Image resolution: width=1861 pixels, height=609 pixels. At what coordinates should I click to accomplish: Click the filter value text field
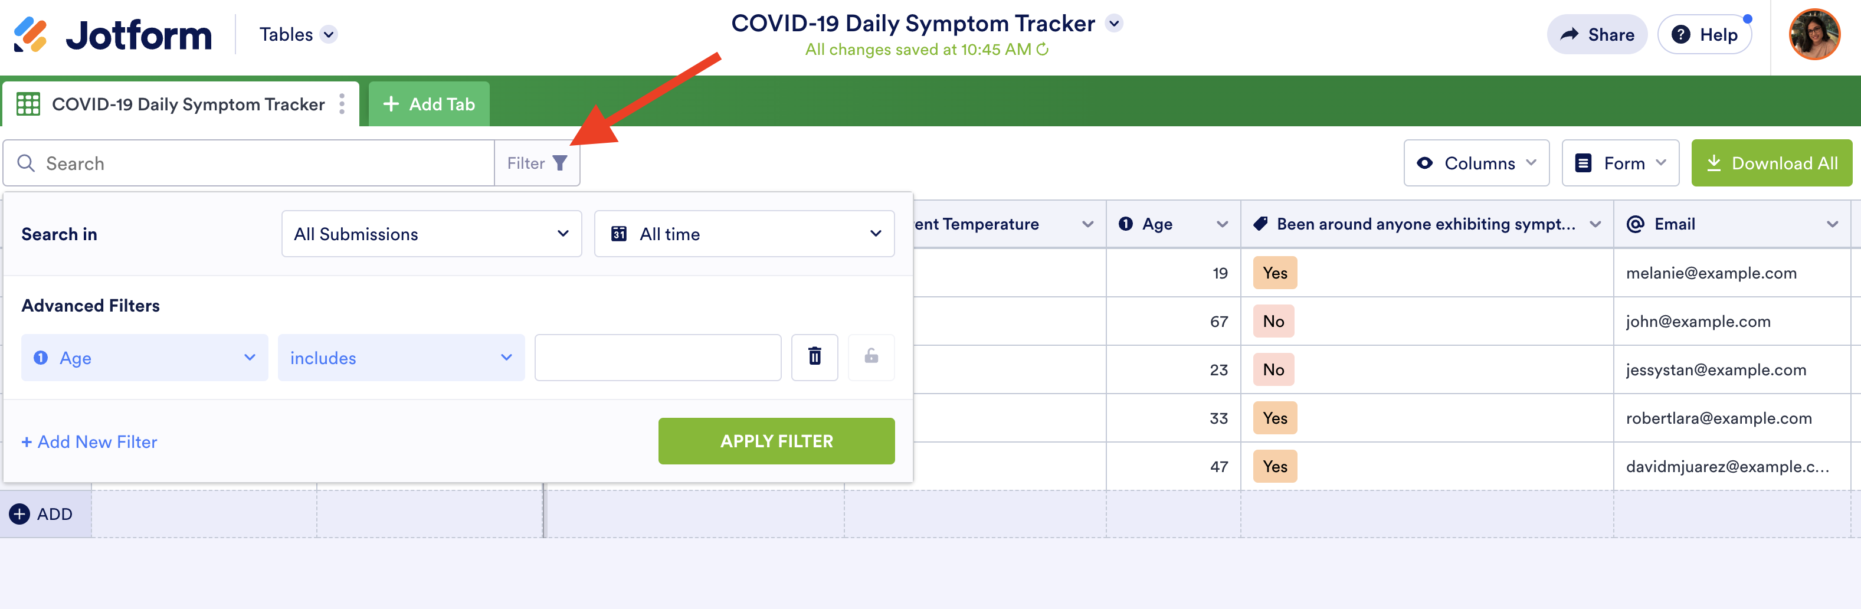pos(657,358)
